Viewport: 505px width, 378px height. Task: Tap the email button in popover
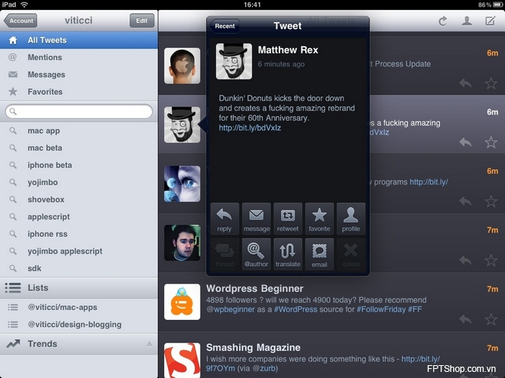click(320, 254)
